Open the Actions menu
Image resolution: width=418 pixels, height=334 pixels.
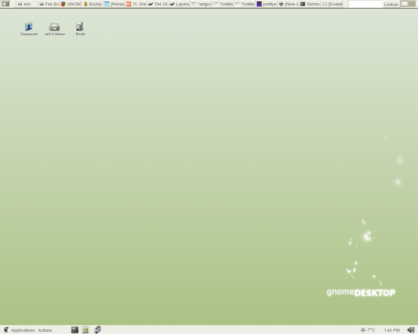point(45,330)
